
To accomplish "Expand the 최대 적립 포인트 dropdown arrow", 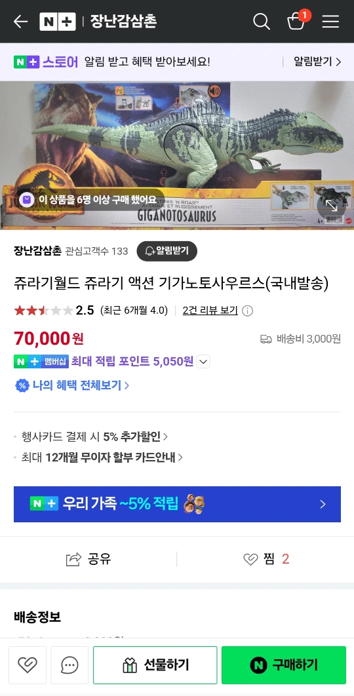I will point(203,362).
